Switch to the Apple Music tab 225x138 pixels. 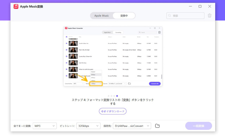(x=102, y=15)
